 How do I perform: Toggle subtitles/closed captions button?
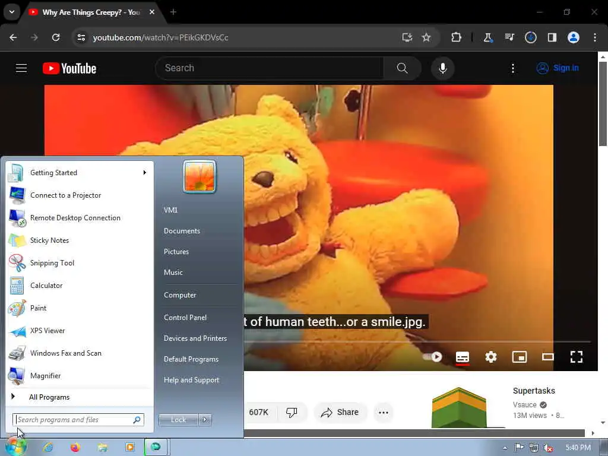(x=462, y=357)
